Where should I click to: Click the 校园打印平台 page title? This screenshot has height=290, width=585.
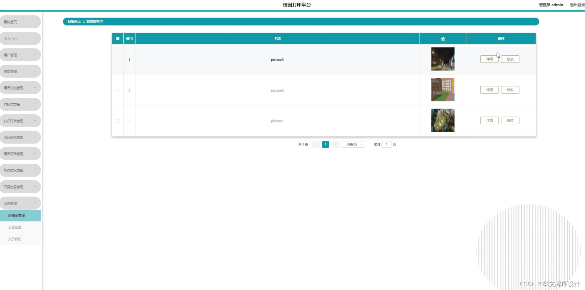[x=297, y=5]
